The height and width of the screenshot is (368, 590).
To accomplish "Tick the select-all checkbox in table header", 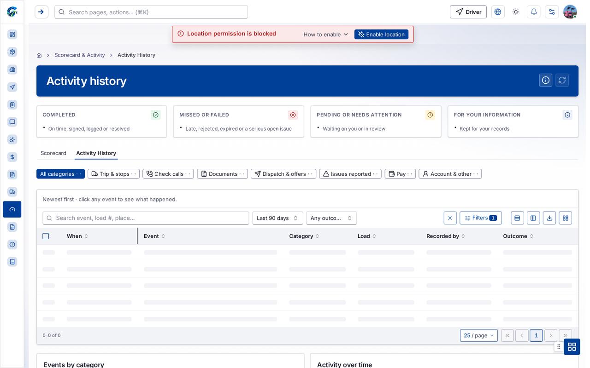I will 46,236.
